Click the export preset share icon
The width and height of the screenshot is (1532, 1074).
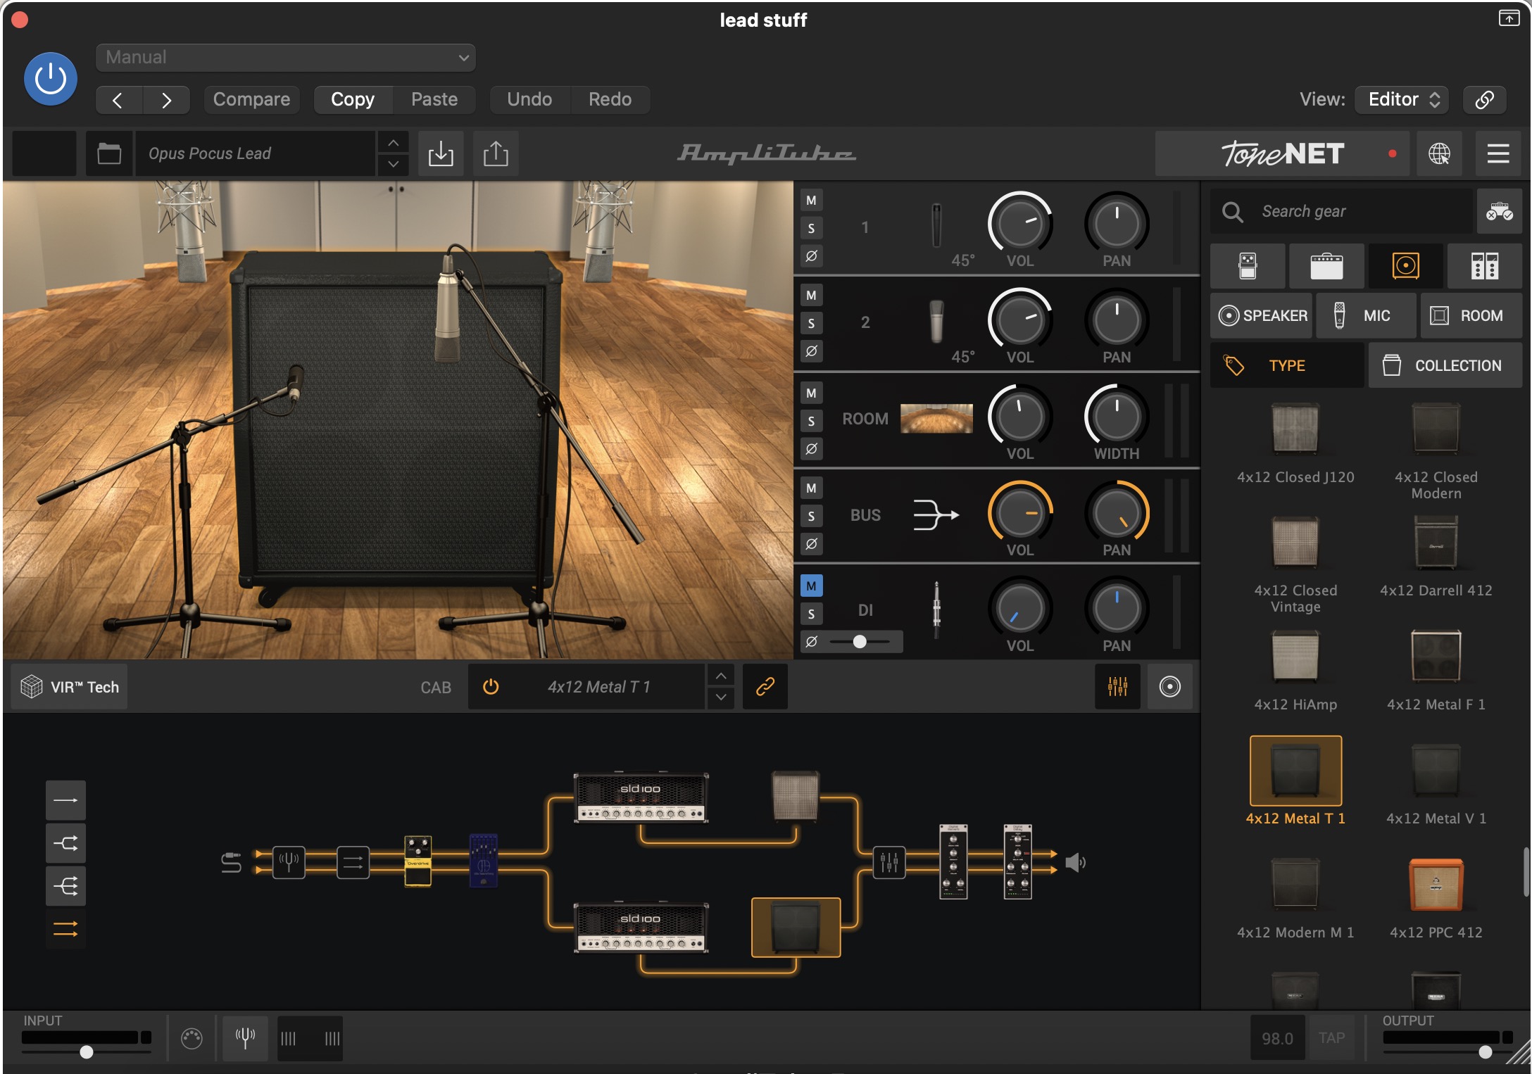pyautogui.click(x=496, y=153)
